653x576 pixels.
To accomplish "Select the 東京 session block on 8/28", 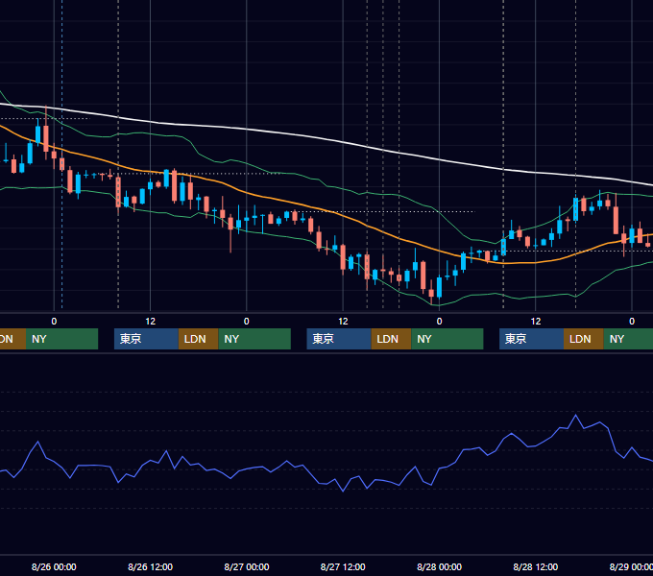I will click(531, 339).
